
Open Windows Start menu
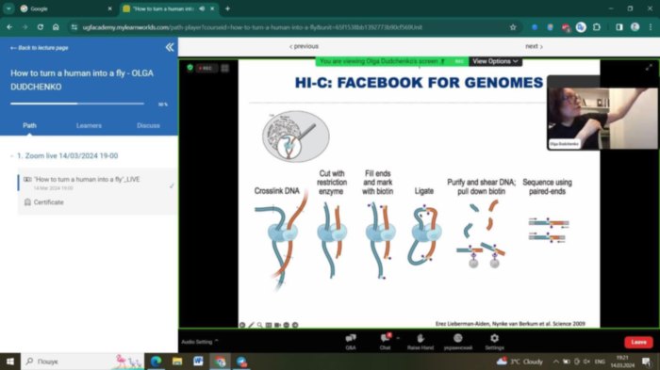[10, 362]
